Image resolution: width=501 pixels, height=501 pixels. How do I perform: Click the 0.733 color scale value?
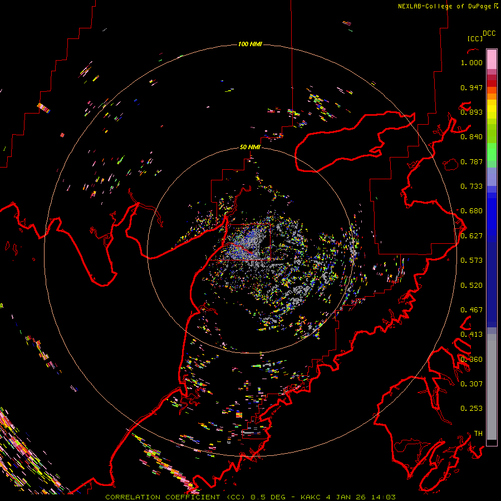click(471, 186)
